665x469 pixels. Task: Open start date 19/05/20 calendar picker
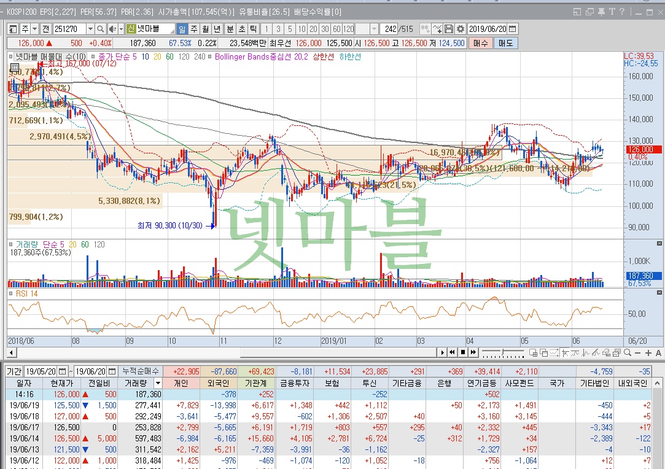click(63, 371)
